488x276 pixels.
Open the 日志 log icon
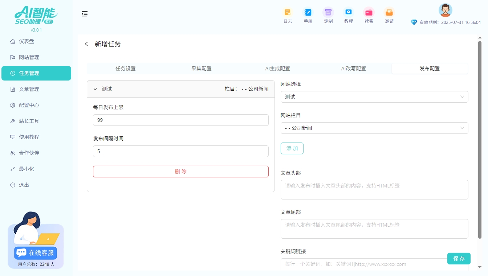pyautogui.click(x=288, y=13)
